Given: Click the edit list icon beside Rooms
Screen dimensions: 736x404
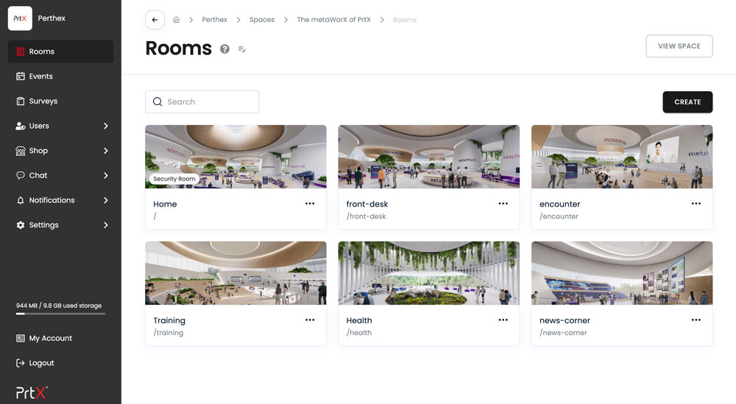Looking at the screenshot, I should [242, 49].
